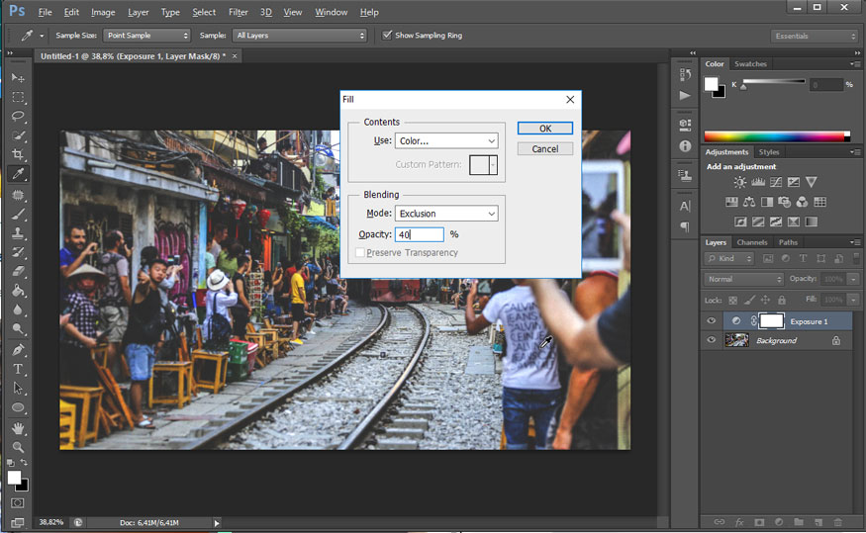Select the Hand tool
The height and width of the screenshot is (533, 866).
18,427
